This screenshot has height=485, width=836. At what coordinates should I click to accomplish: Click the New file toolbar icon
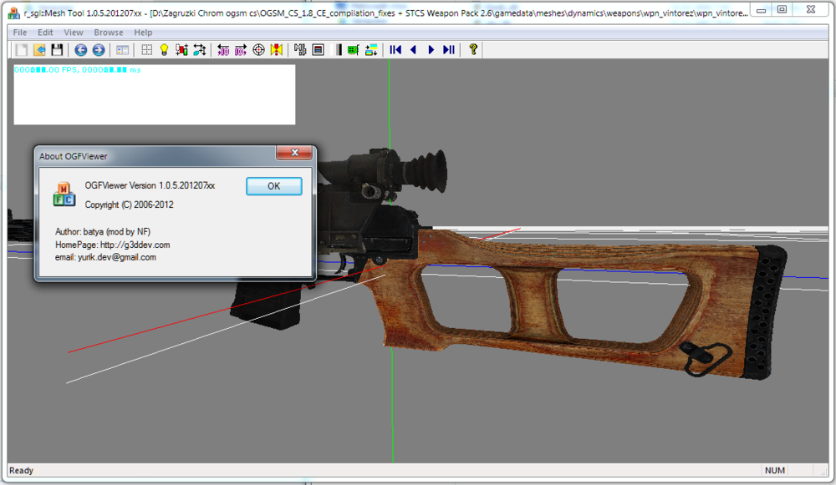click(x=23, y=50)
